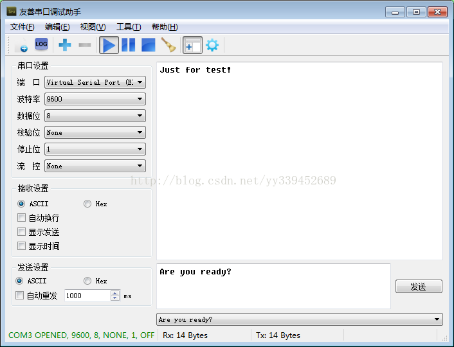Click the broom clear icon
454x347 pixels.
pyautogui.click(x=168, y=45)
